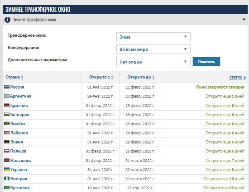
Task: Open the Аргентина country link
Action: point(21,96)
